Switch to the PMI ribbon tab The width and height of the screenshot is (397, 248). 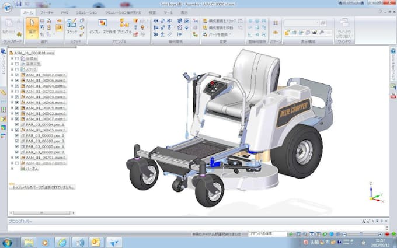64,11
